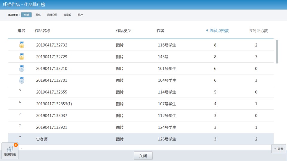Click 图片 type cell in 史老师 row

tap(120, 139)
